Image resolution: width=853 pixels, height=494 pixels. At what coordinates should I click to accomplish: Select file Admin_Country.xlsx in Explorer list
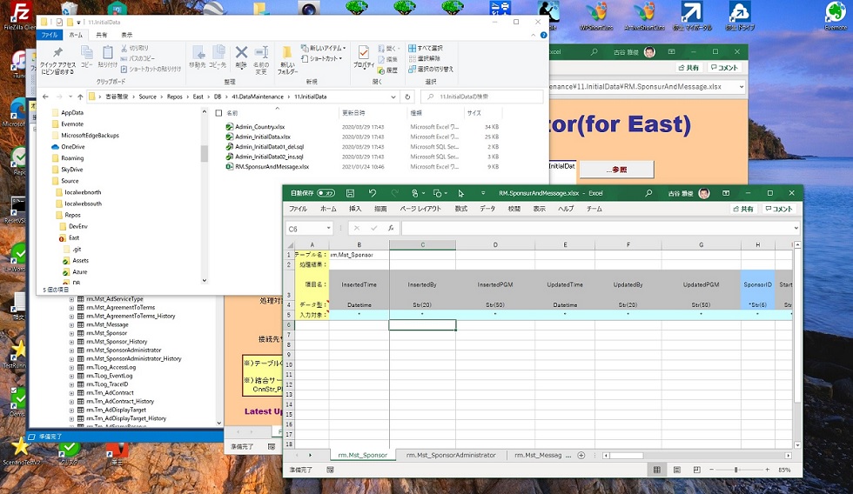pyautogui.click(x=259, y=127)
